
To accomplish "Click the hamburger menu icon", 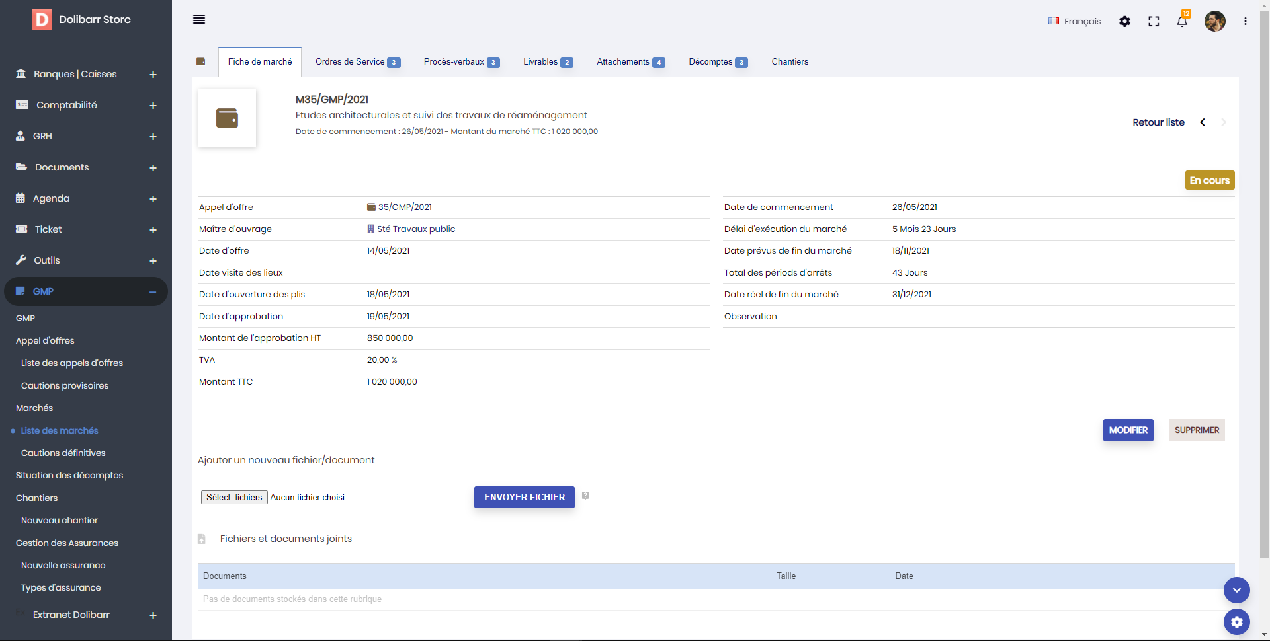I will pos(199,19).
